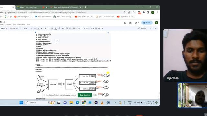Open the zoom level dropdown showing 100%
The height and width of the screenshot is (116, 207).
[4, 28]
